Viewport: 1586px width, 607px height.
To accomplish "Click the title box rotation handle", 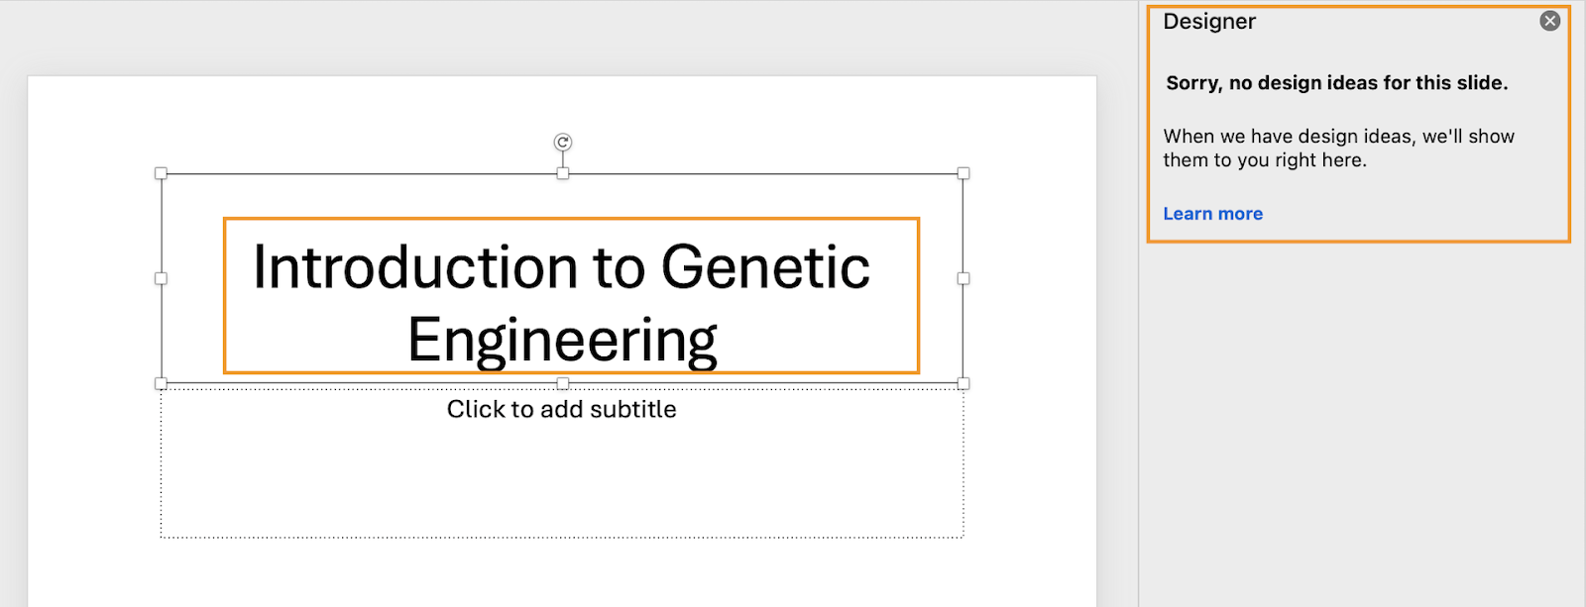I will tap(563, 143).
